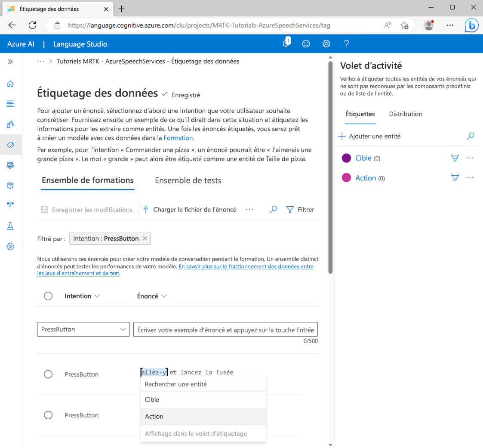Switch to Ensemble de formations tab
This screenshot has width=483, height=448.
[x=88, y=180]
